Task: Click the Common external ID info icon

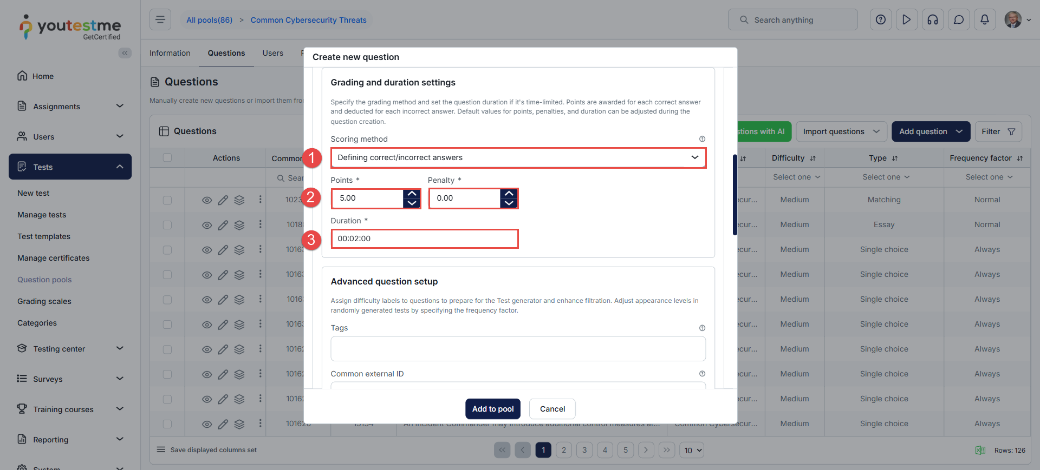Action: (702, 374)
